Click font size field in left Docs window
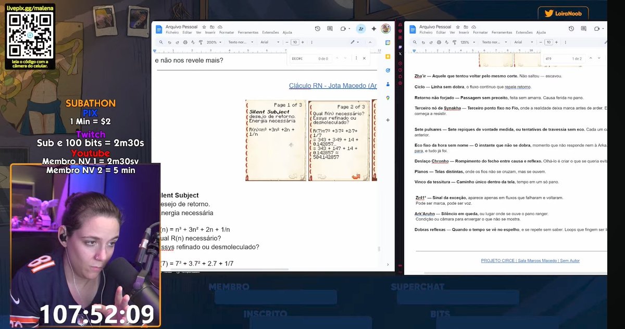Image resolution: width=625 pixels, height=329 pixels. click(x=295, y=42)
